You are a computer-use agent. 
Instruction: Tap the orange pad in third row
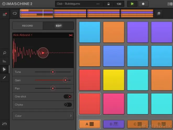tap(162, 80)
